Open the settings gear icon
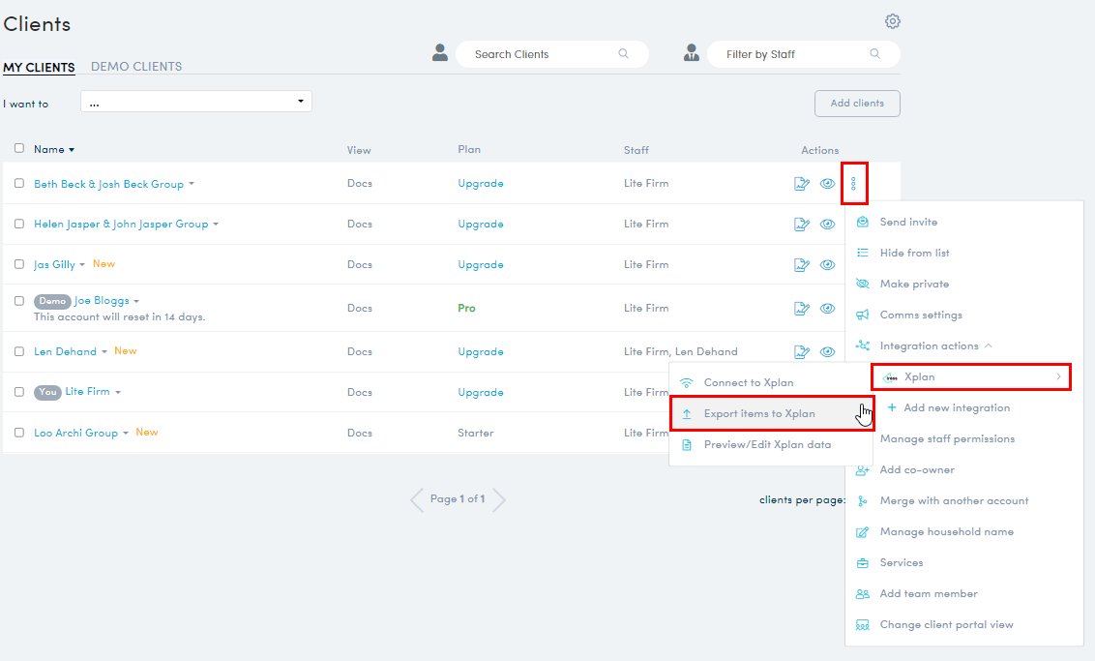Image resolution: width=1095 pixels, height=661 pixels. (893, 21)
